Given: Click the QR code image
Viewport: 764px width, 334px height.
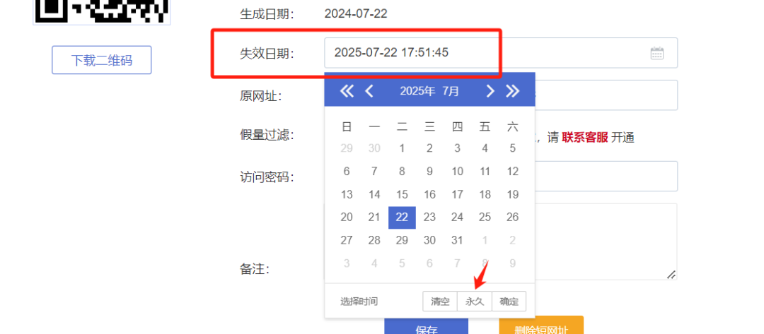Looking at the screenshot, I should [102, 11].
